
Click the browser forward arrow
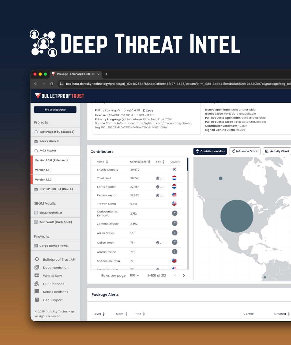click(44, 84)
